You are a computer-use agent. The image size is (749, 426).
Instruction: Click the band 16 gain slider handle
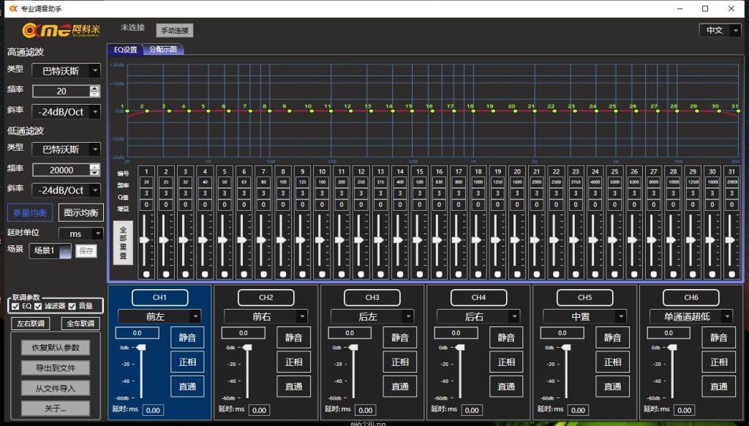(x=437, y=240)
